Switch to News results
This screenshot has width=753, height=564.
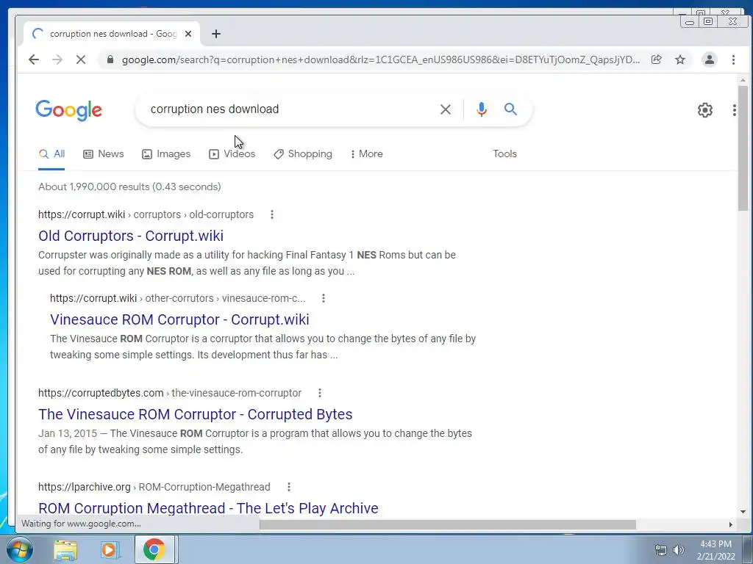103,154
